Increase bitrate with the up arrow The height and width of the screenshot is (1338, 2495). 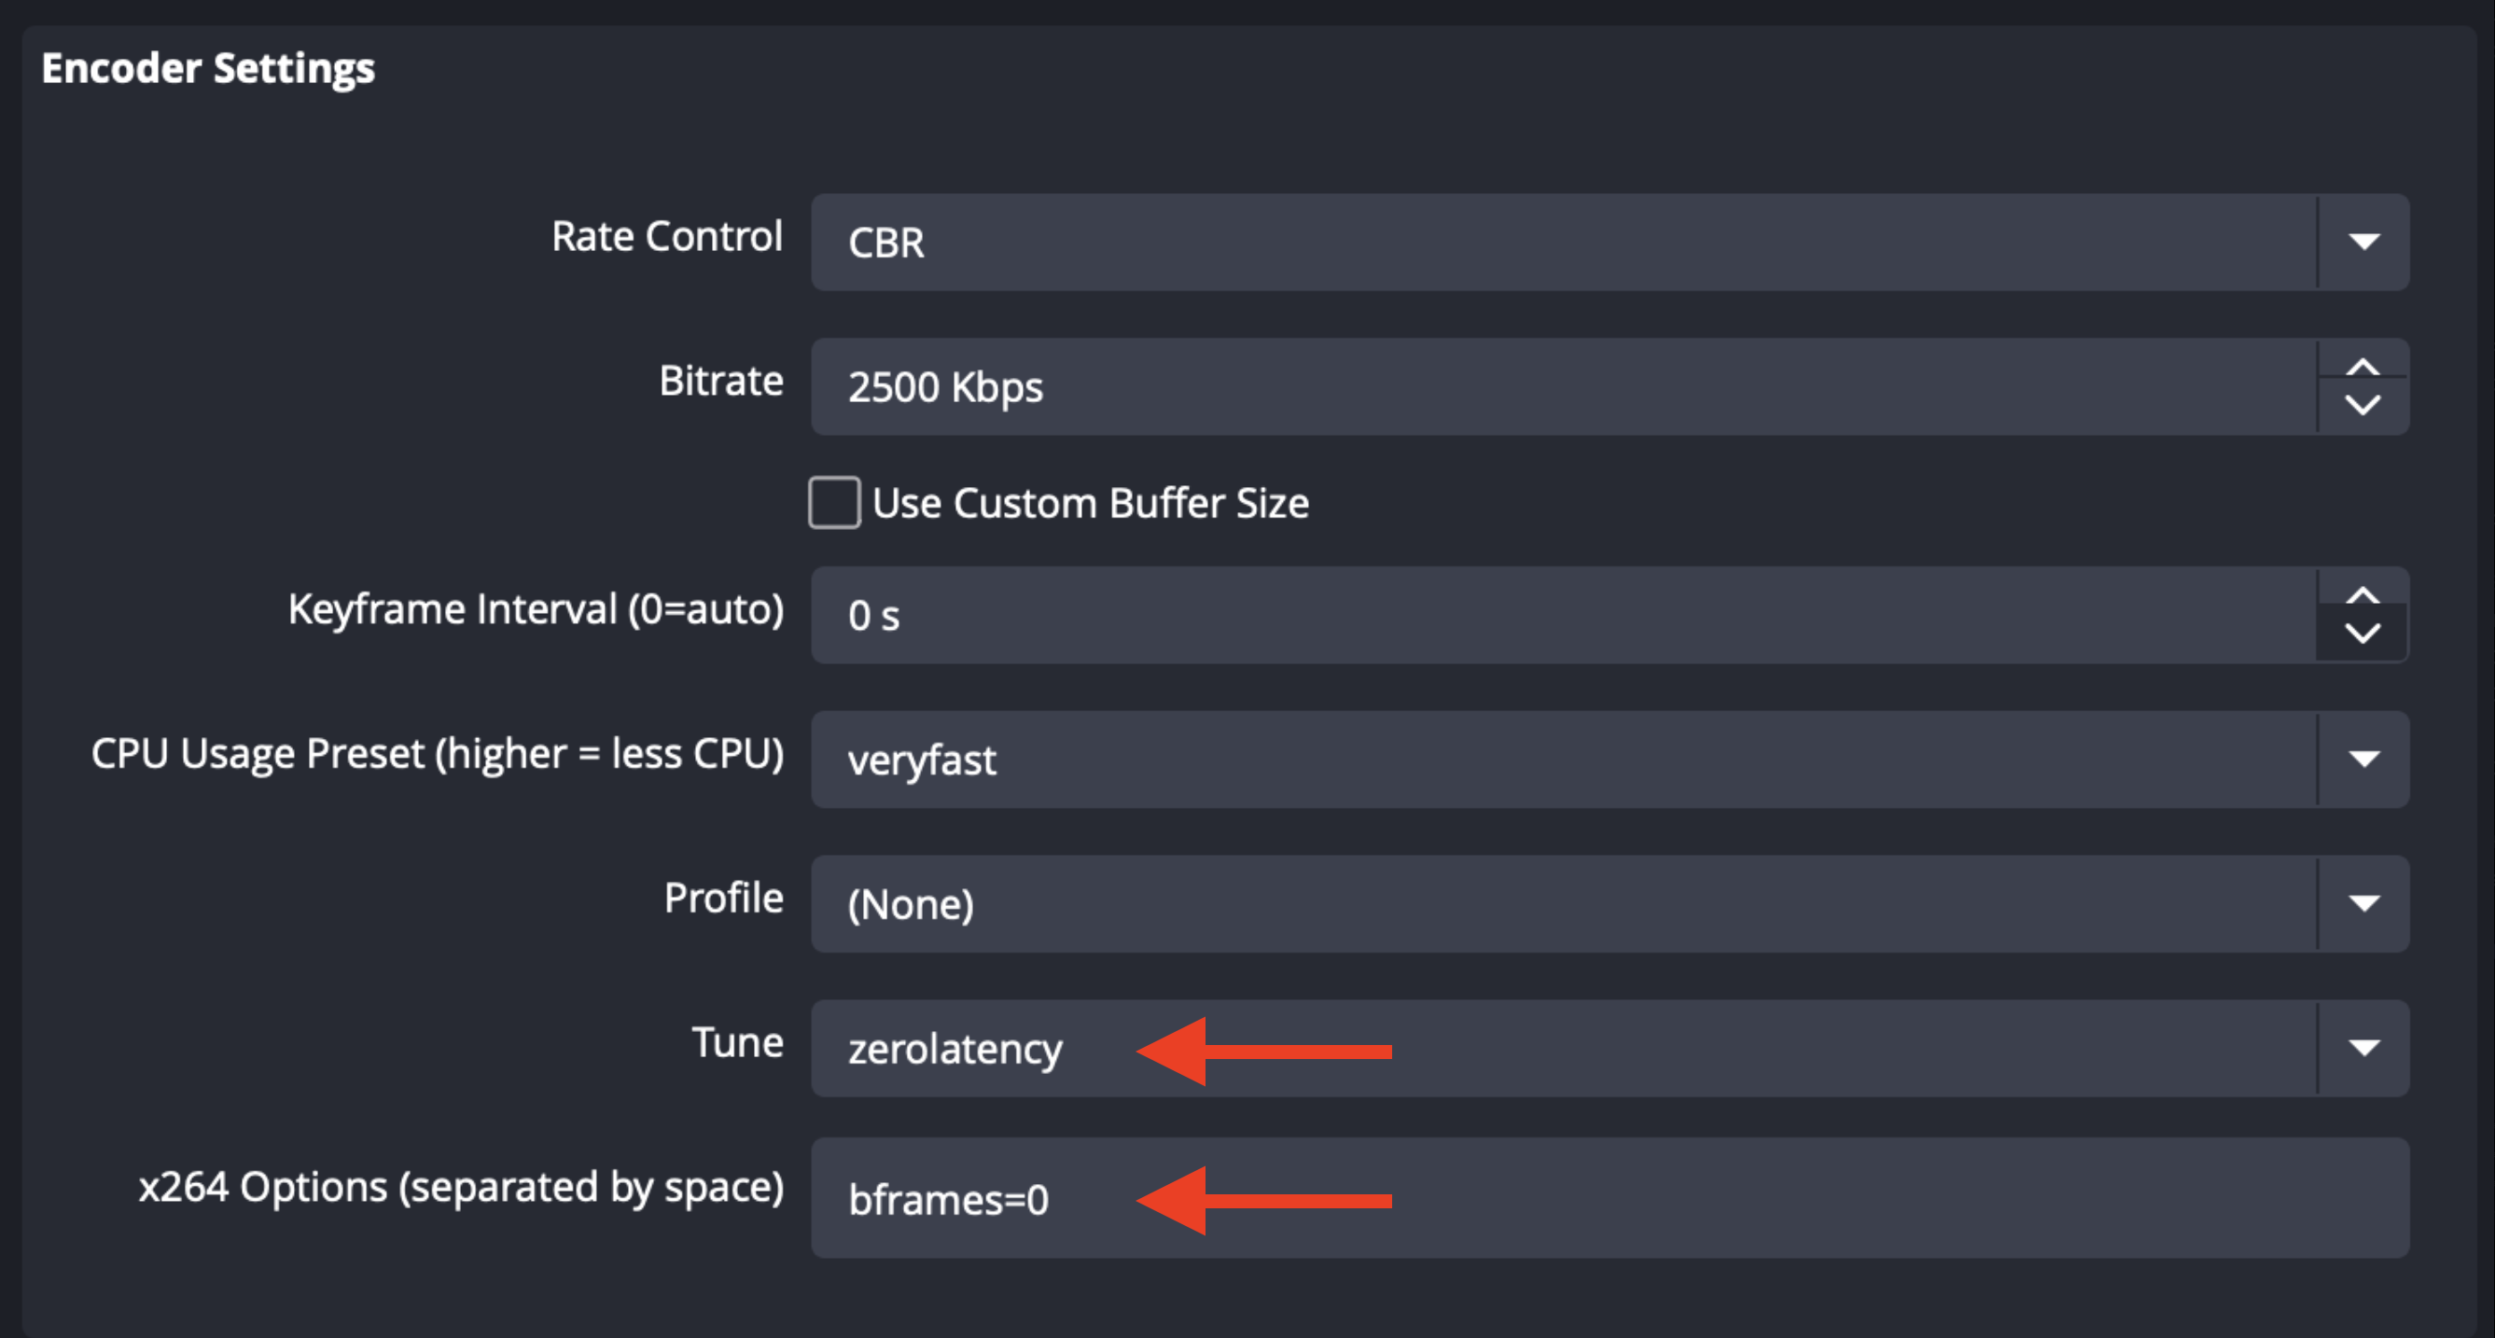[2363, 367]
